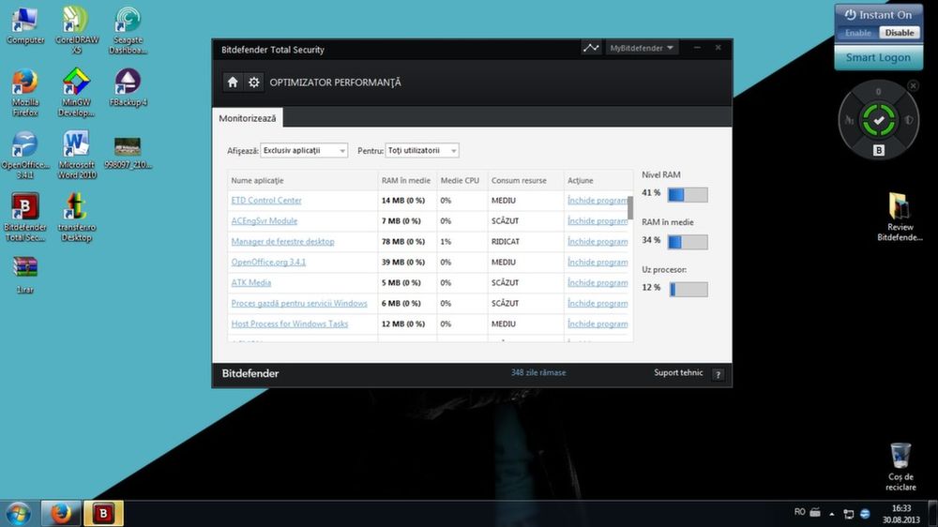The height and width of the screenshot is (527, 938).
Task: Open Bitdefender from the taskbar
Action: coord(103,513)
